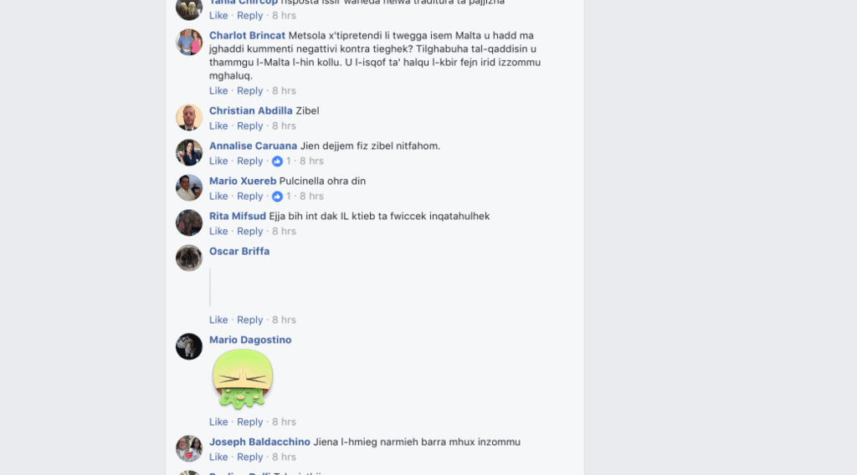The height and width of the screenshot is (475, 857).
Task: Click Oscar Briffa's profile avatar
Action: (189, 258)
